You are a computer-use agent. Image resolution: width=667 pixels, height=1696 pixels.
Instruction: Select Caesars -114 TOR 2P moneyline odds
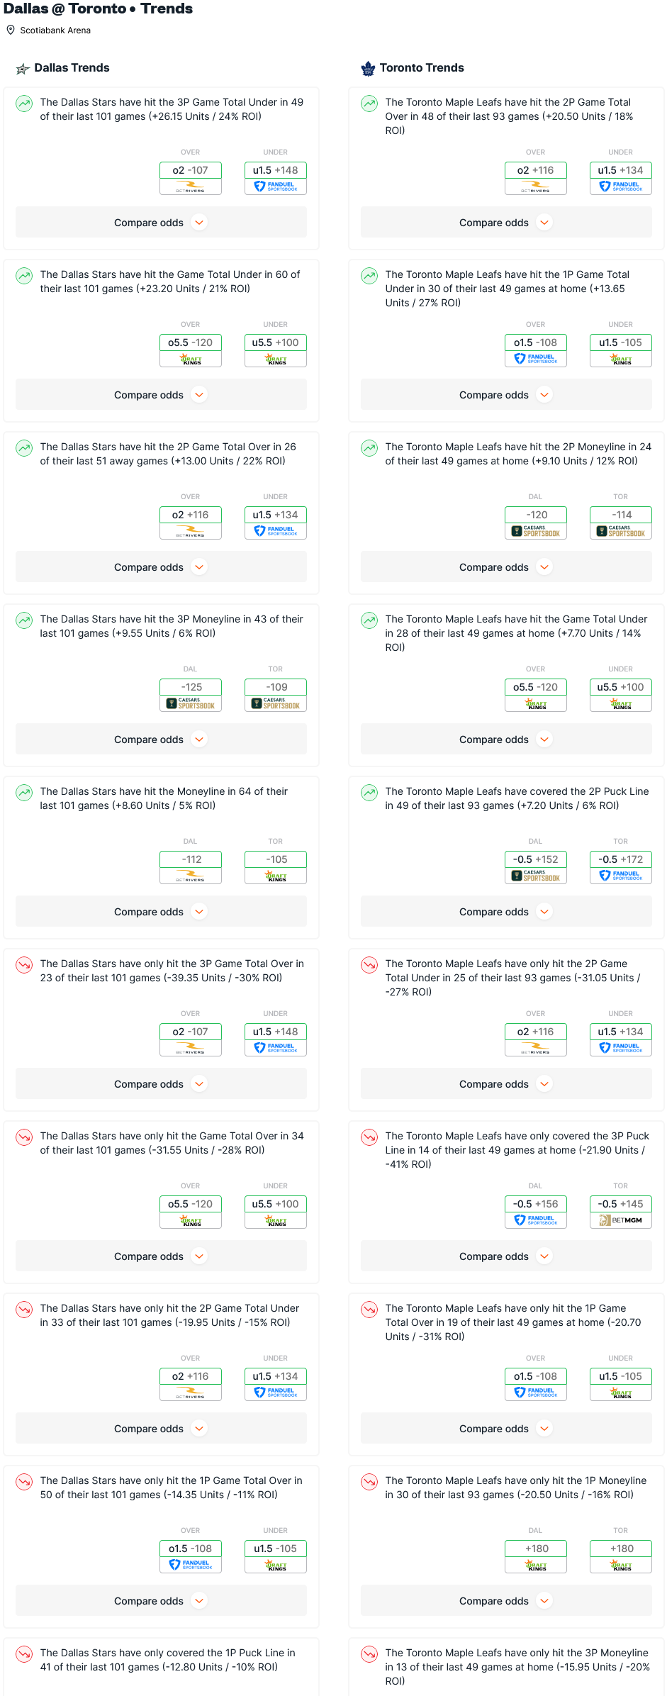point(621,523)
